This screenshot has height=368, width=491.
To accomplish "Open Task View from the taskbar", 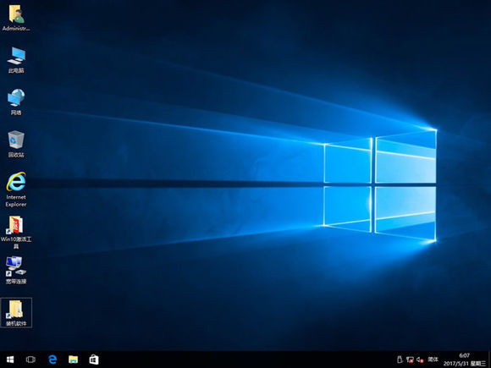I will tap(30, 360).
